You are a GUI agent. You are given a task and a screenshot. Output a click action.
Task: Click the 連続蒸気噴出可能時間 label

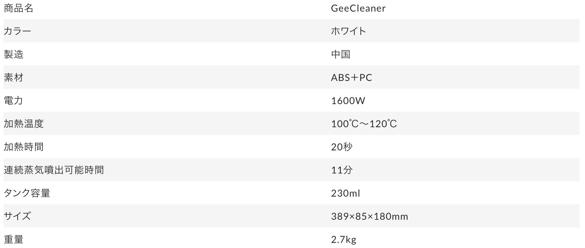(x=54, y=170)
